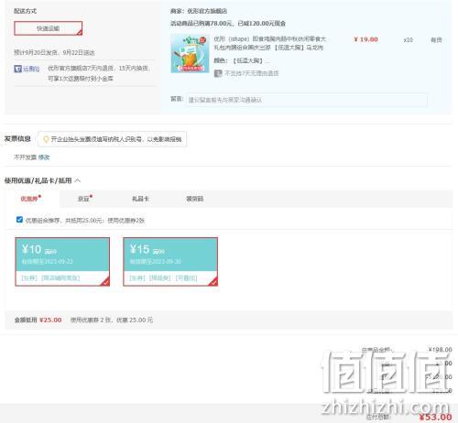
Task: Click the checkmark corner on 快递运输 button
Action: tap(80, 32)
